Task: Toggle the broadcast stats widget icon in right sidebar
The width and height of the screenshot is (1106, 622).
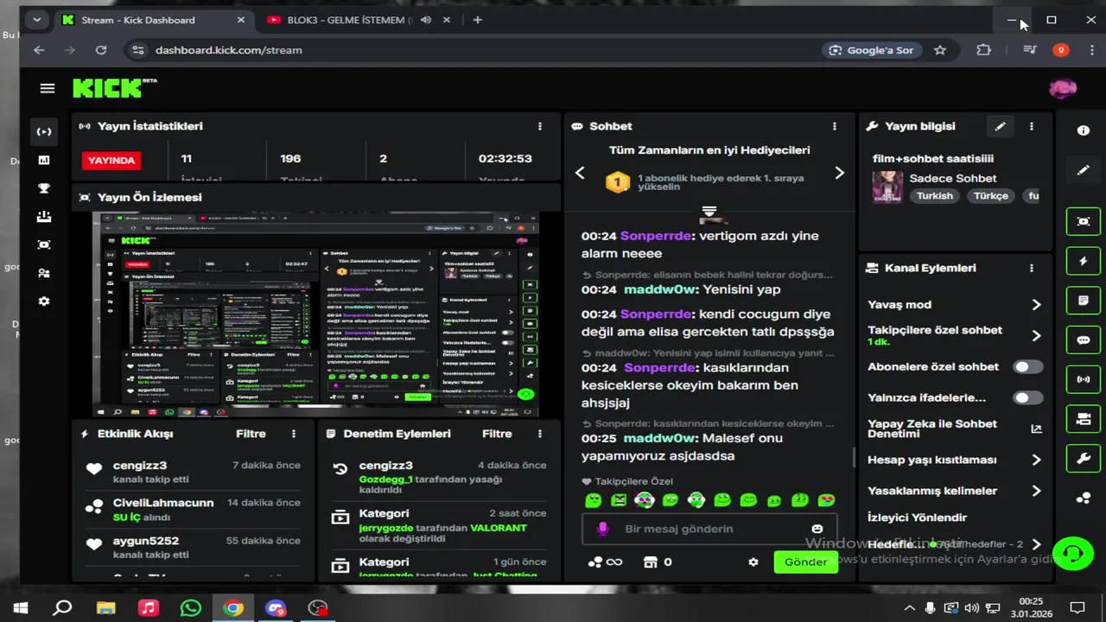Action: click(1083, 379)
